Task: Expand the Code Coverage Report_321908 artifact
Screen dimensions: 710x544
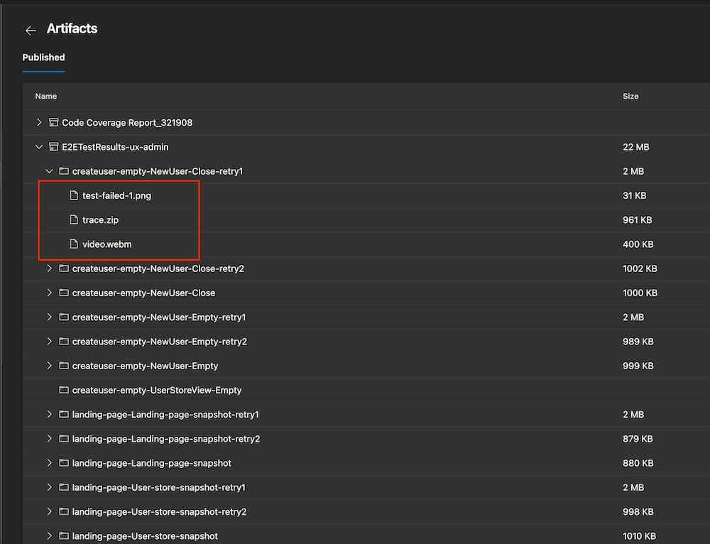Action: [x=39, y=123]
